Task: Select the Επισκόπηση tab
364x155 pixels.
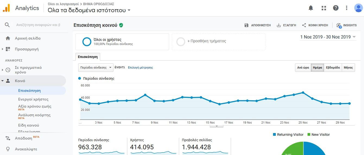Action: click(88, 57)
